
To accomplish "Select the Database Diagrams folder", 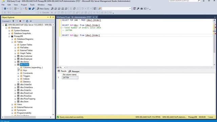I will click(x=25, y=39).
